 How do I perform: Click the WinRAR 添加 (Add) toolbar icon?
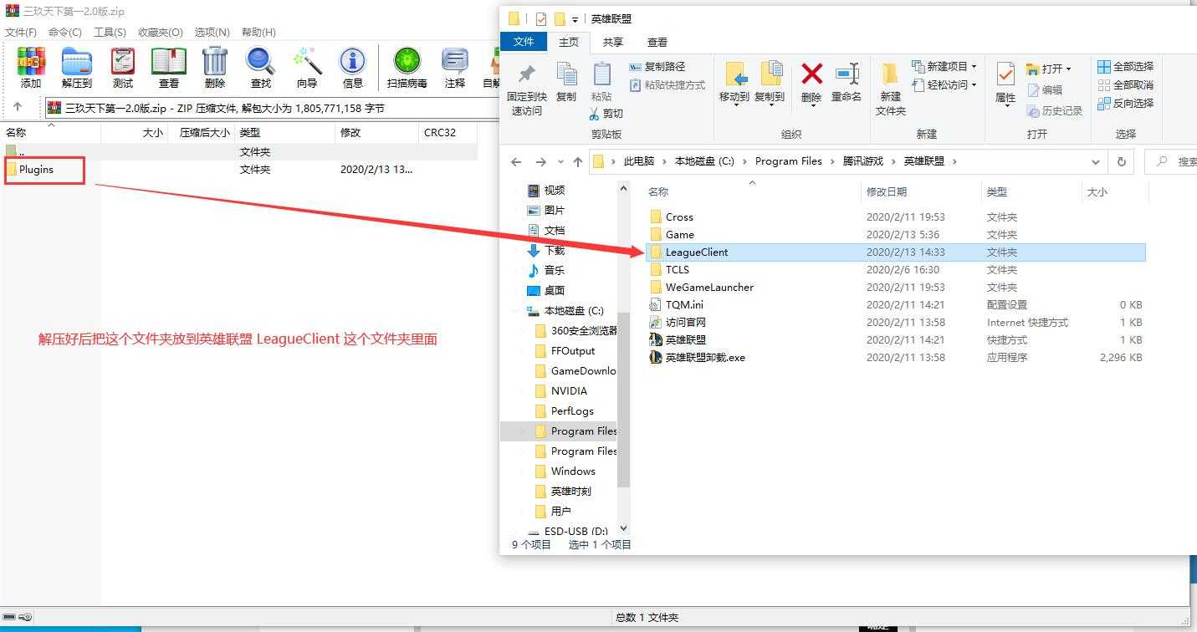click(31, 68)
